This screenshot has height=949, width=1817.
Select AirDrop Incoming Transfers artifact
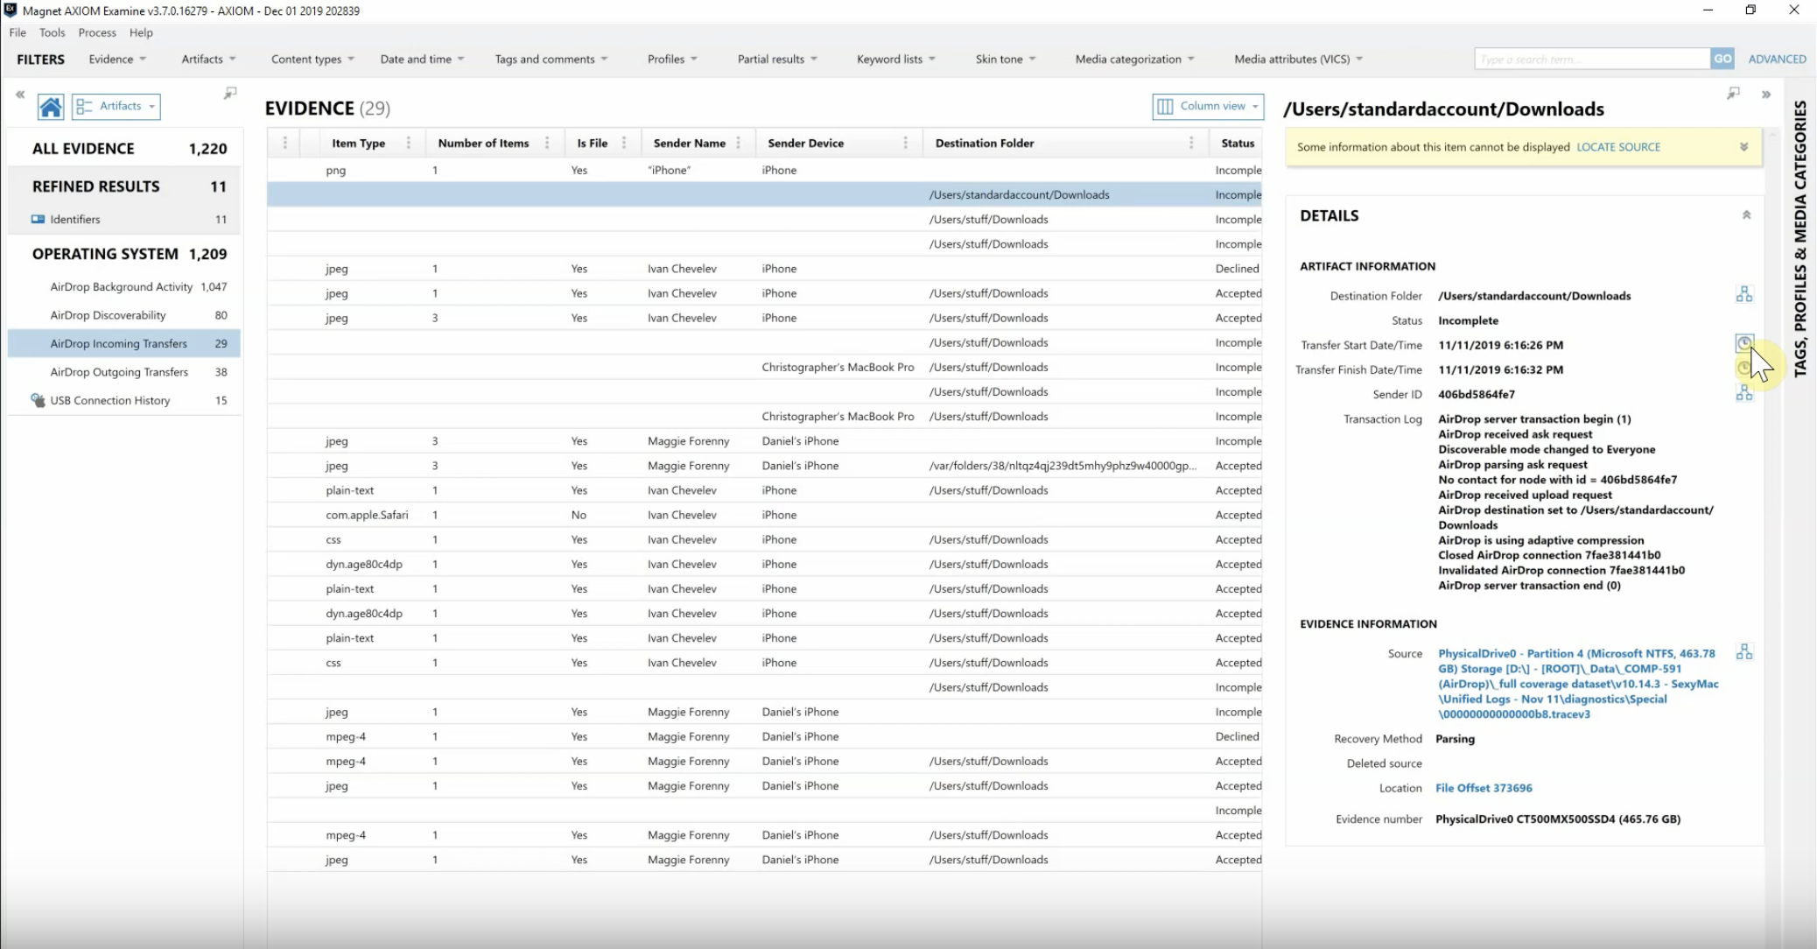pos(124,343)
